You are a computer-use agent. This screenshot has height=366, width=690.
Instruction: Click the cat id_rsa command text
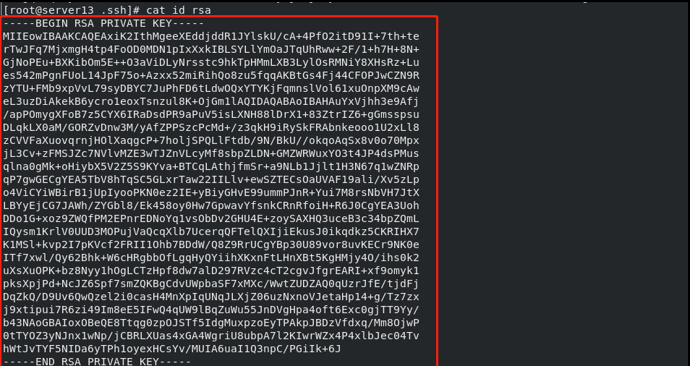[179, 9]
